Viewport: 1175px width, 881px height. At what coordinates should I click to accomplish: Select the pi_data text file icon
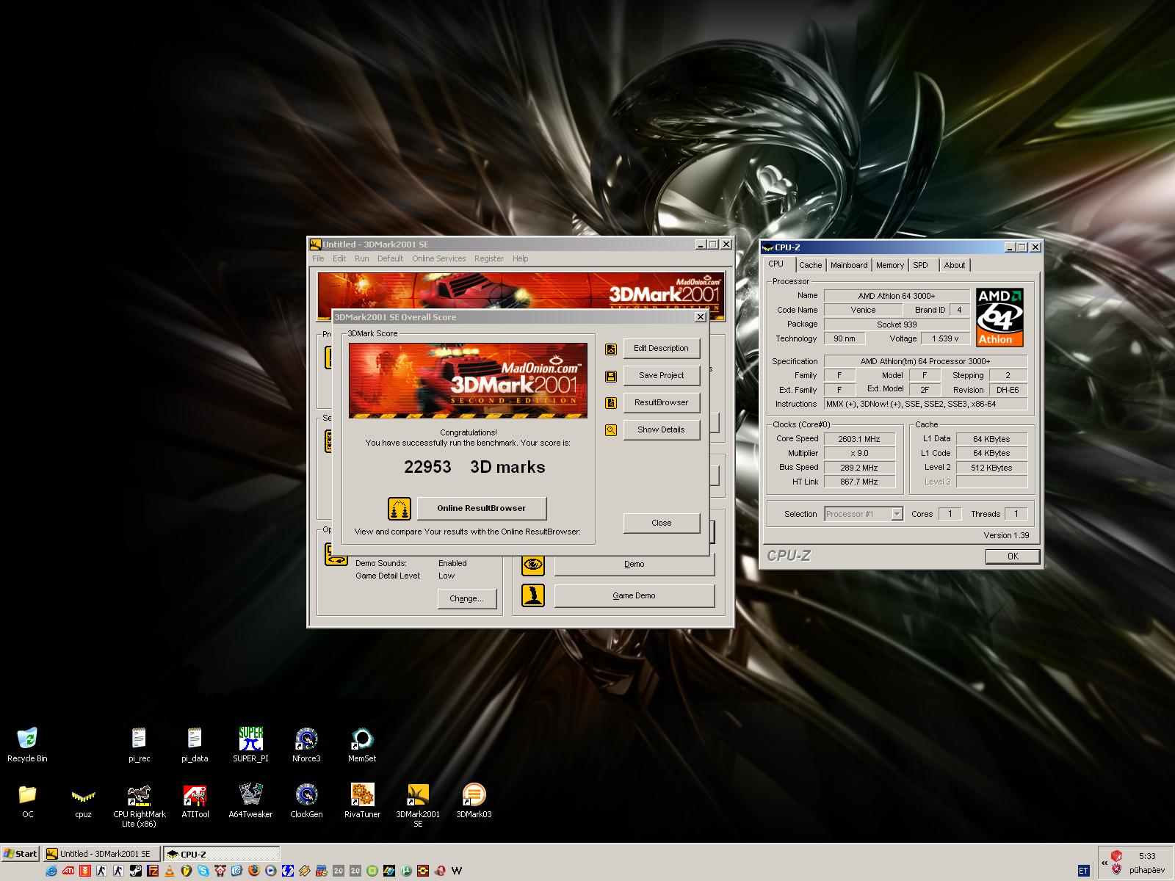click(195, 744)
